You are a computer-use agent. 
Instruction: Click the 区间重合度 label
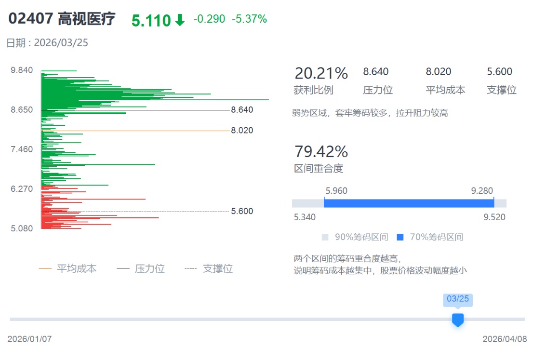click(319, 169)
